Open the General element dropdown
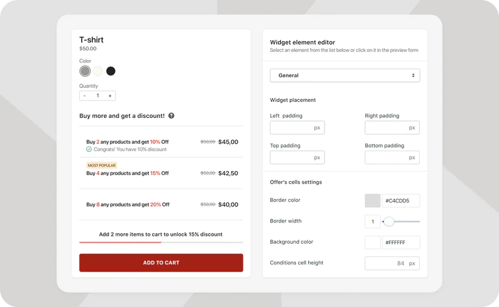 click(345, 75)
